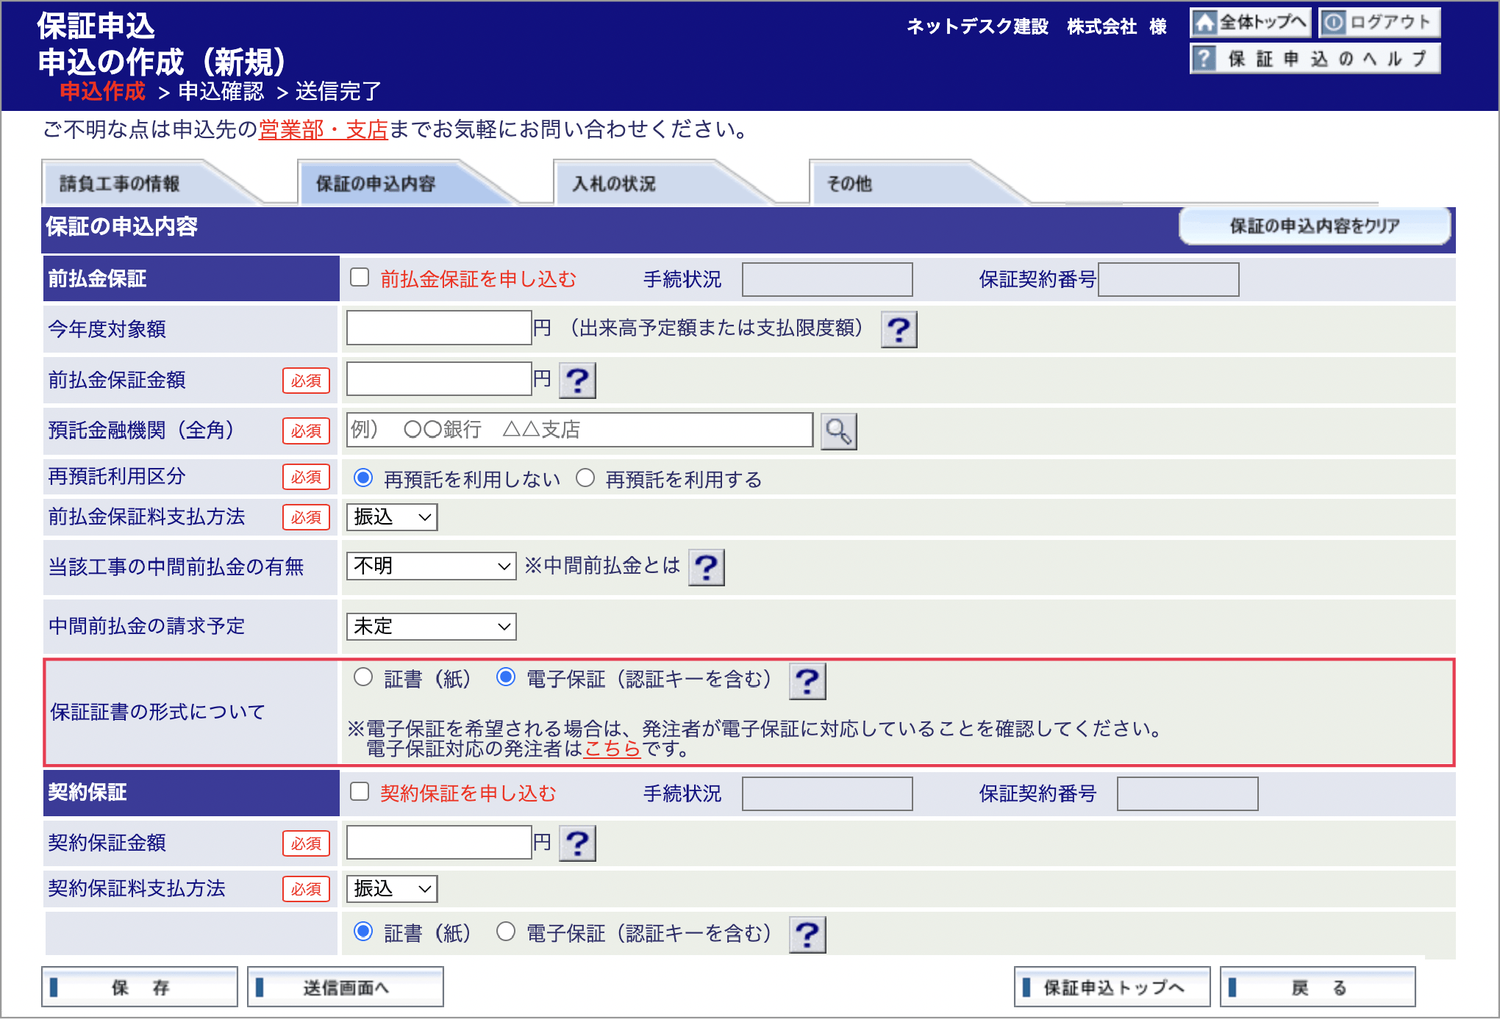Focus 契約保証金額 amount field
The height and width of the screenshot is (1019, 1500).
coord(439,842)
